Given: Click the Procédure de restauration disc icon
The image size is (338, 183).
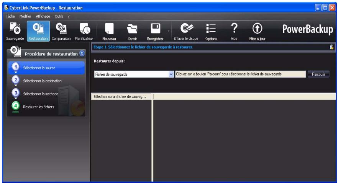Looking at the screenshot, I should point(16,52).
